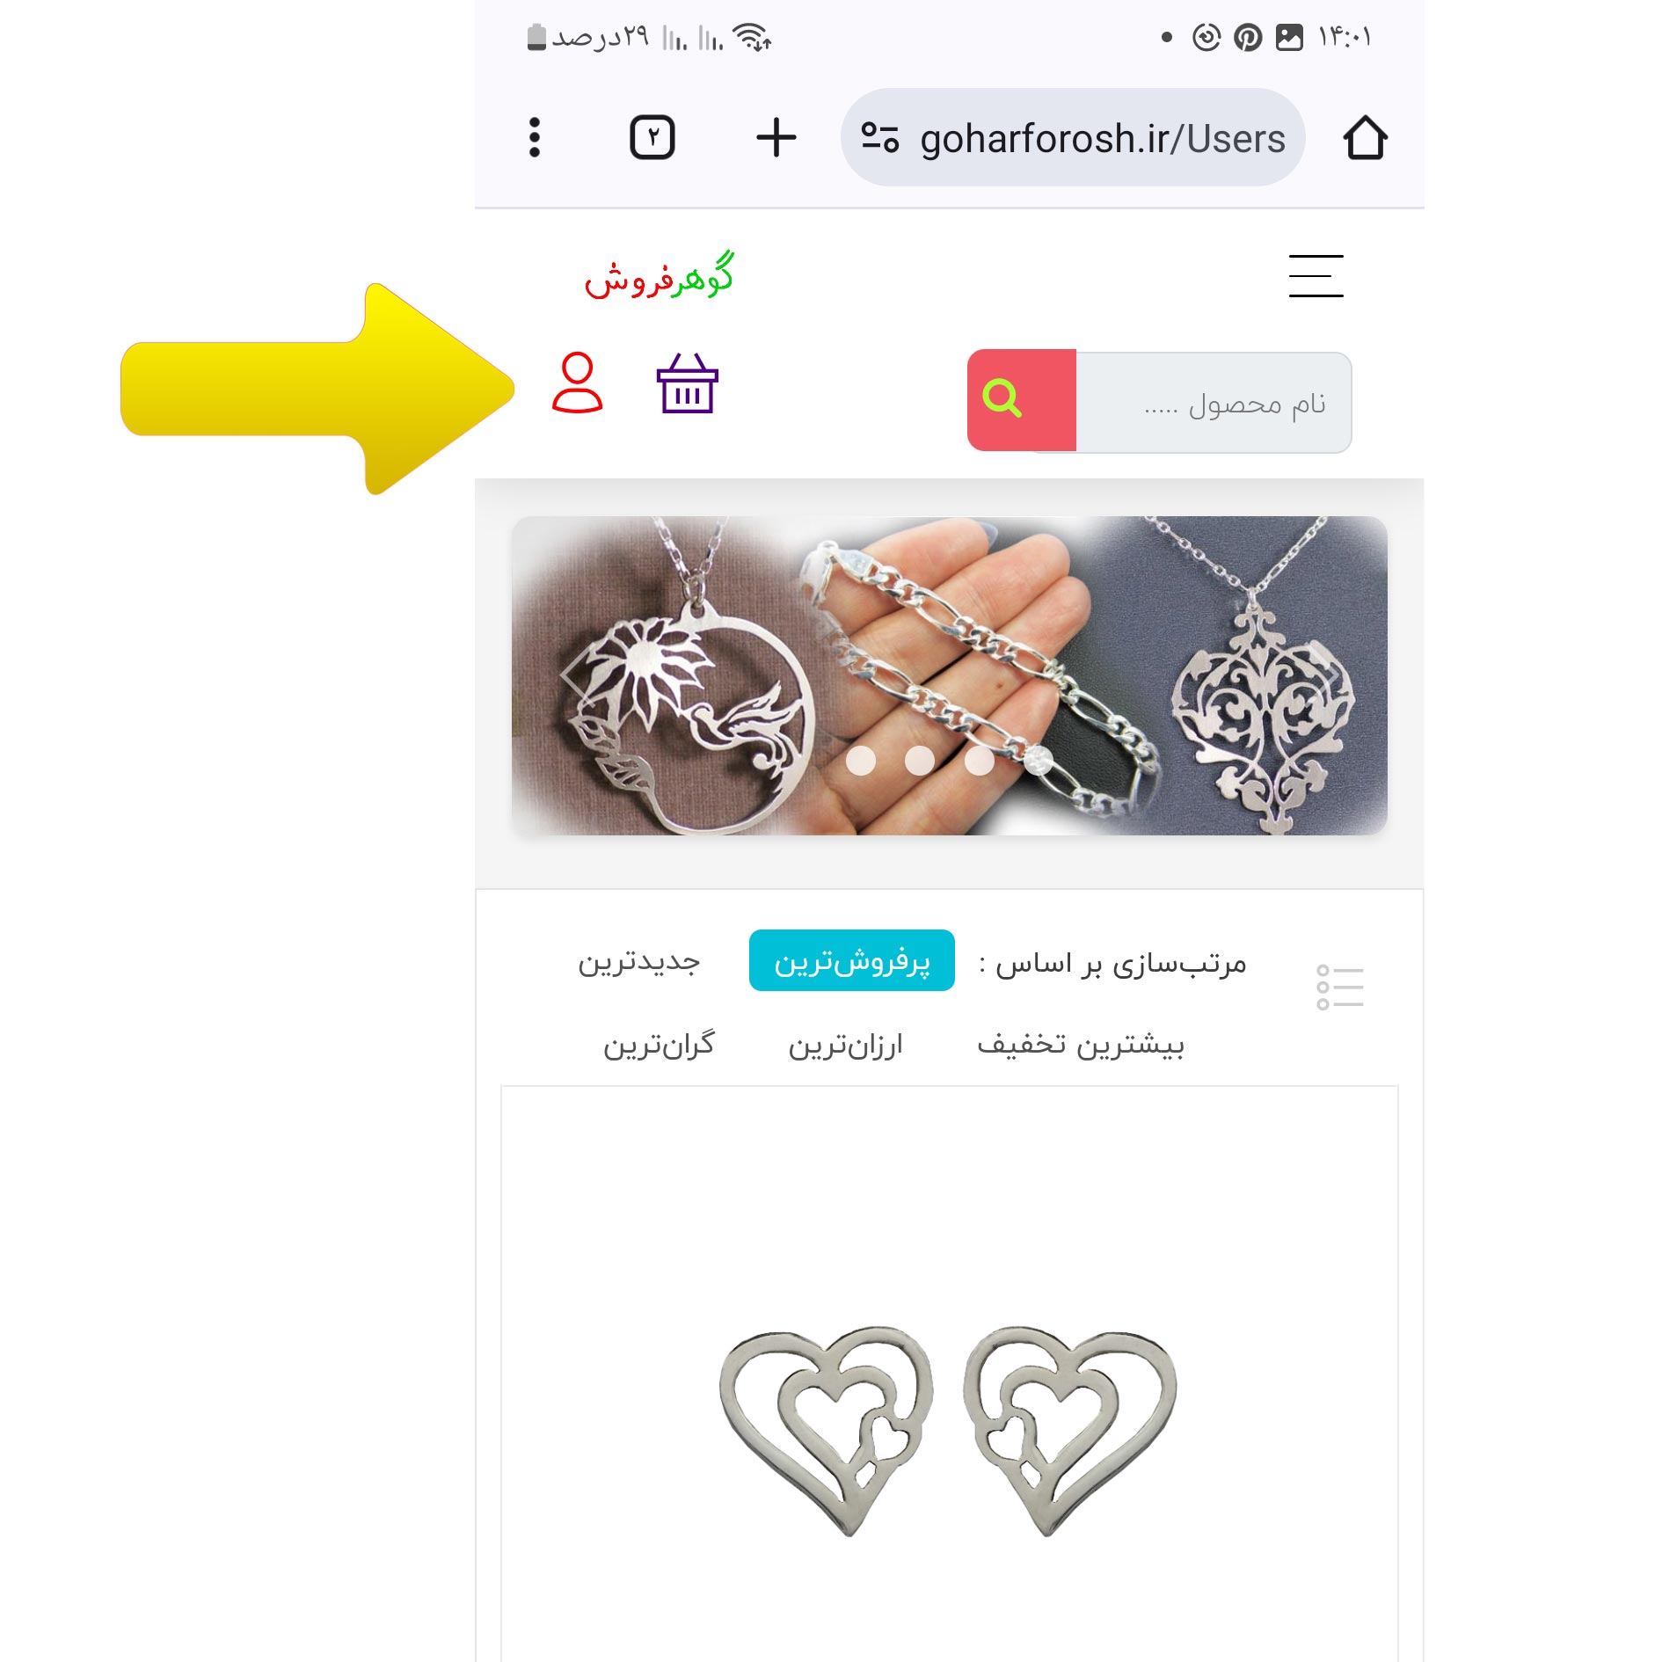Select the second carousel slide dot

tap(920, 761)
